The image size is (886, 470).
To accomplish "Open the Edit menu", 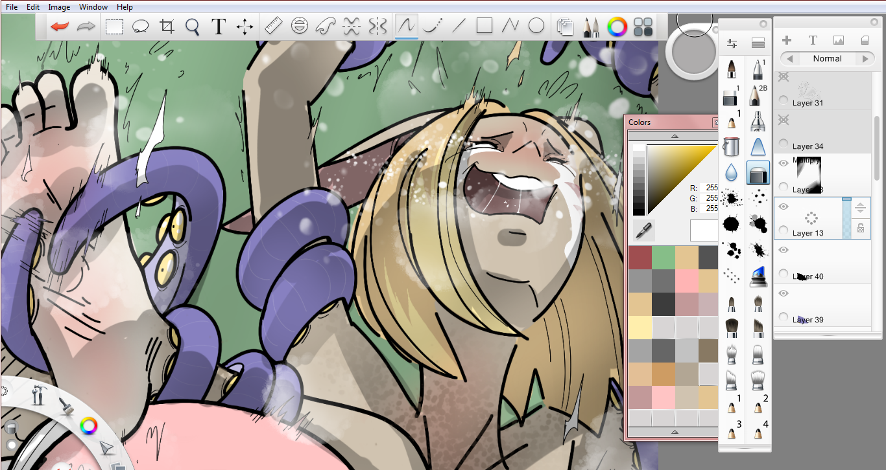I will tap(33, 7).
